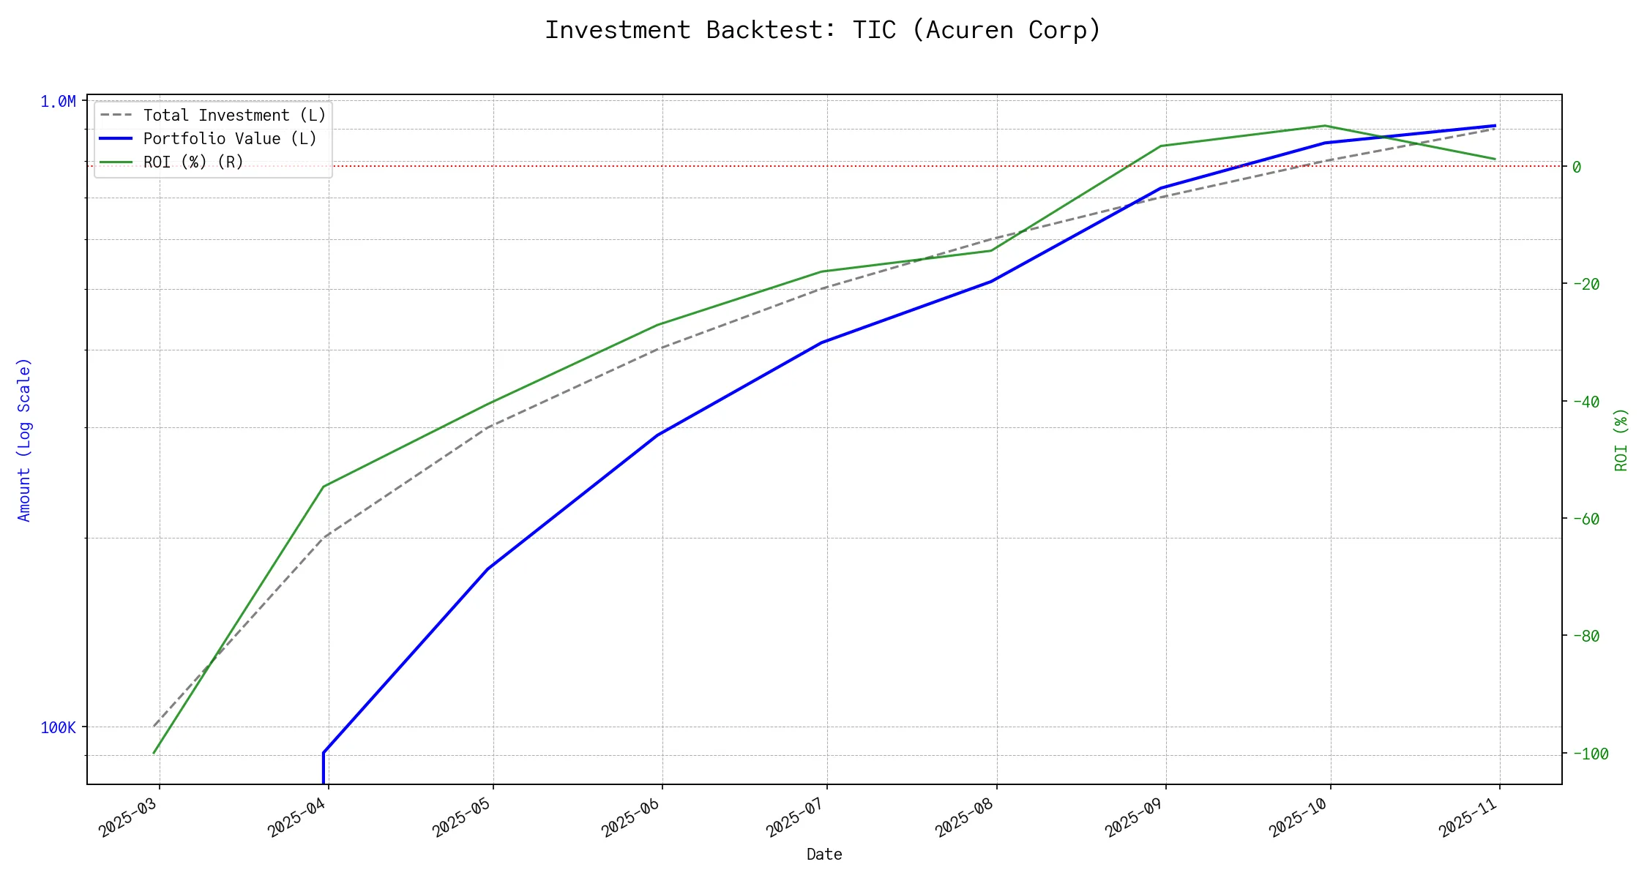
Task: Click the Portfolio Value legend entry
Action: [230, 139]
